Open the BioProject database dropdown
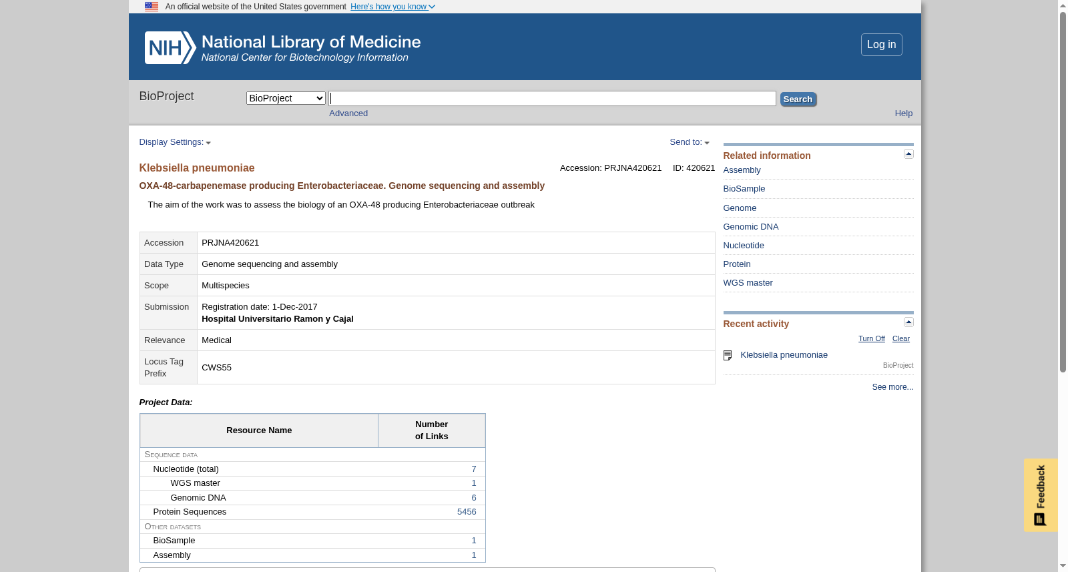Screen dimensions: 1068x572 (286, 98)
